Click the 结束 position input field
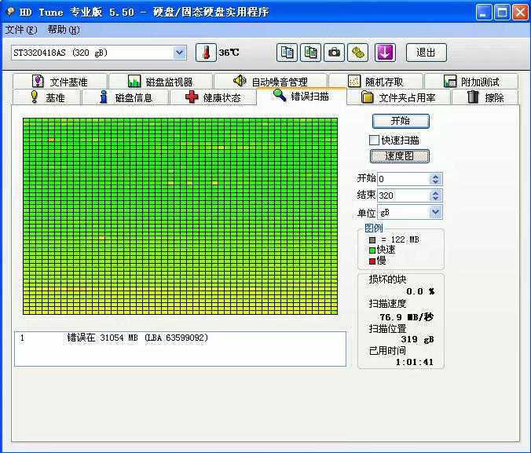Viewport: 531px width, 453px height. pos(403,195)
